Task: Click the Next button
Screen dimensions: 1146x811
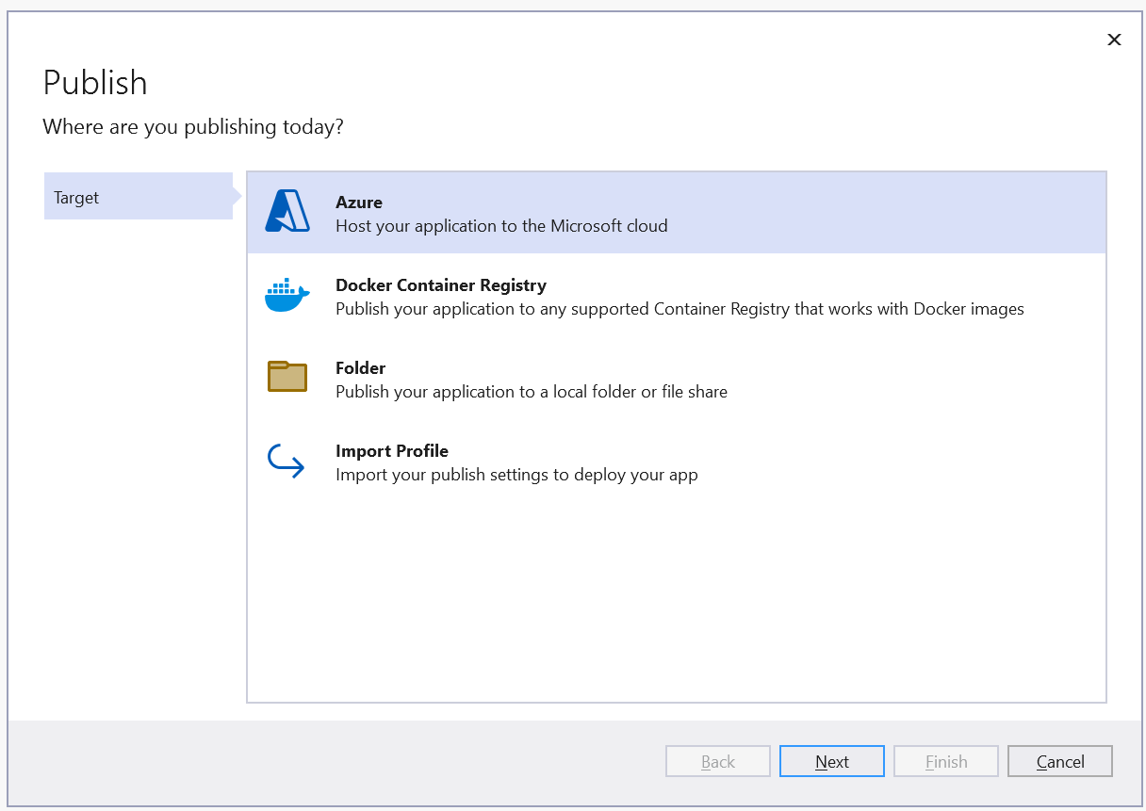Action: [832, 761]
